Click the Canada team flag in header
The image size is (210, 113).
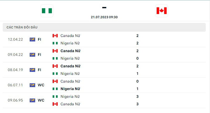pyautogui.click(x=161, y=11)
